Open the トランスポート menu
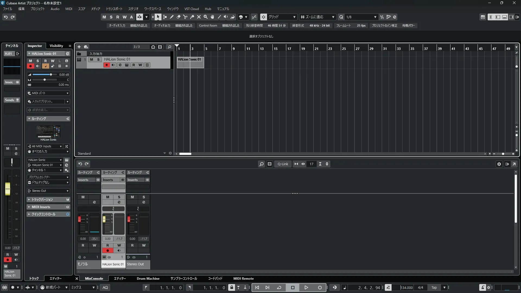The height and width of the screenshot is (293, 521). pyautogui.click(x=114, y=9)
